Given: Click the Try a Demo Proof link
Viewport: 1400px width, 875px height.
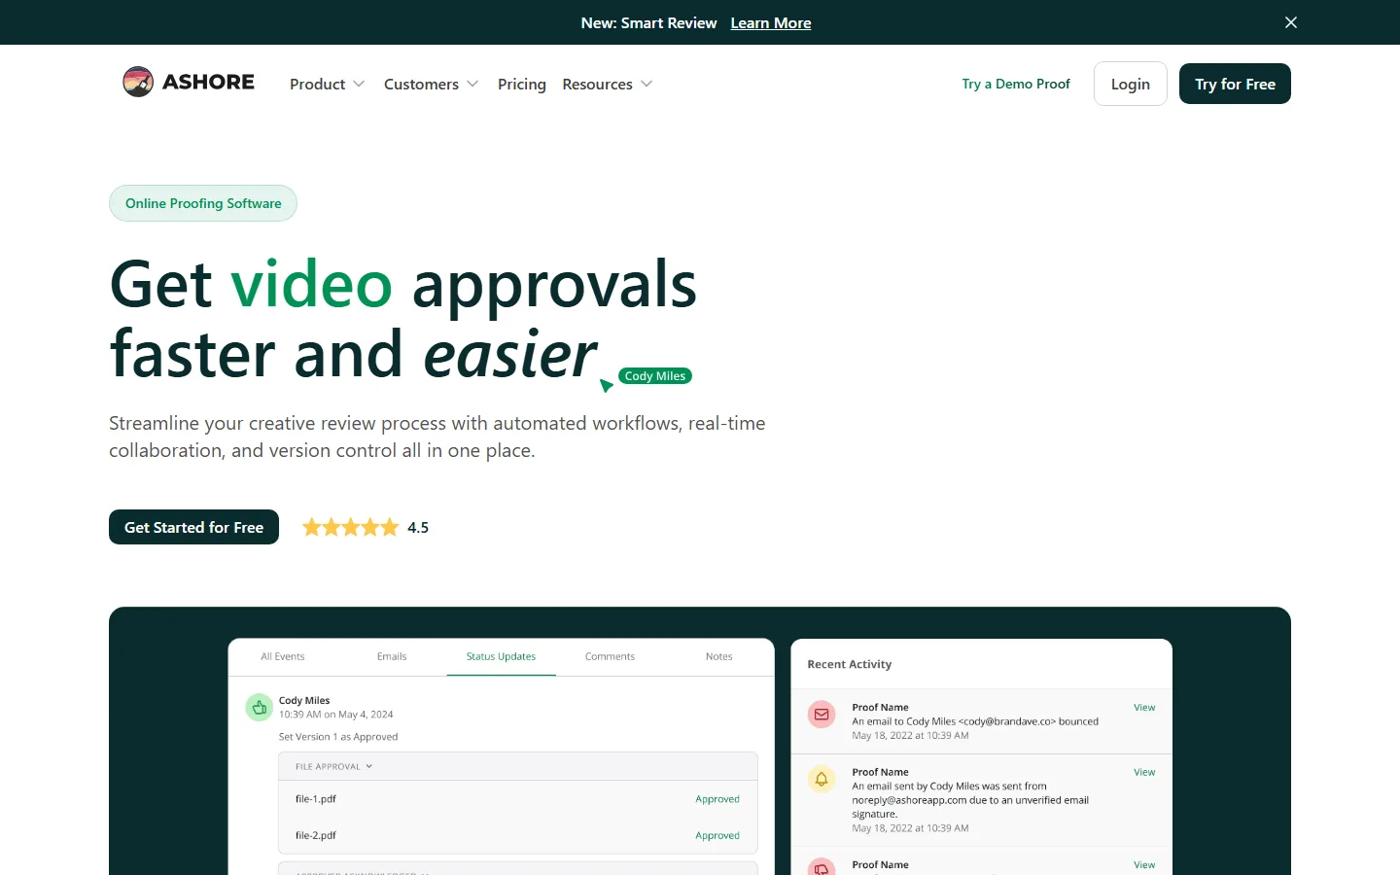Looking at the screenshot, I should coord(1016,84).
